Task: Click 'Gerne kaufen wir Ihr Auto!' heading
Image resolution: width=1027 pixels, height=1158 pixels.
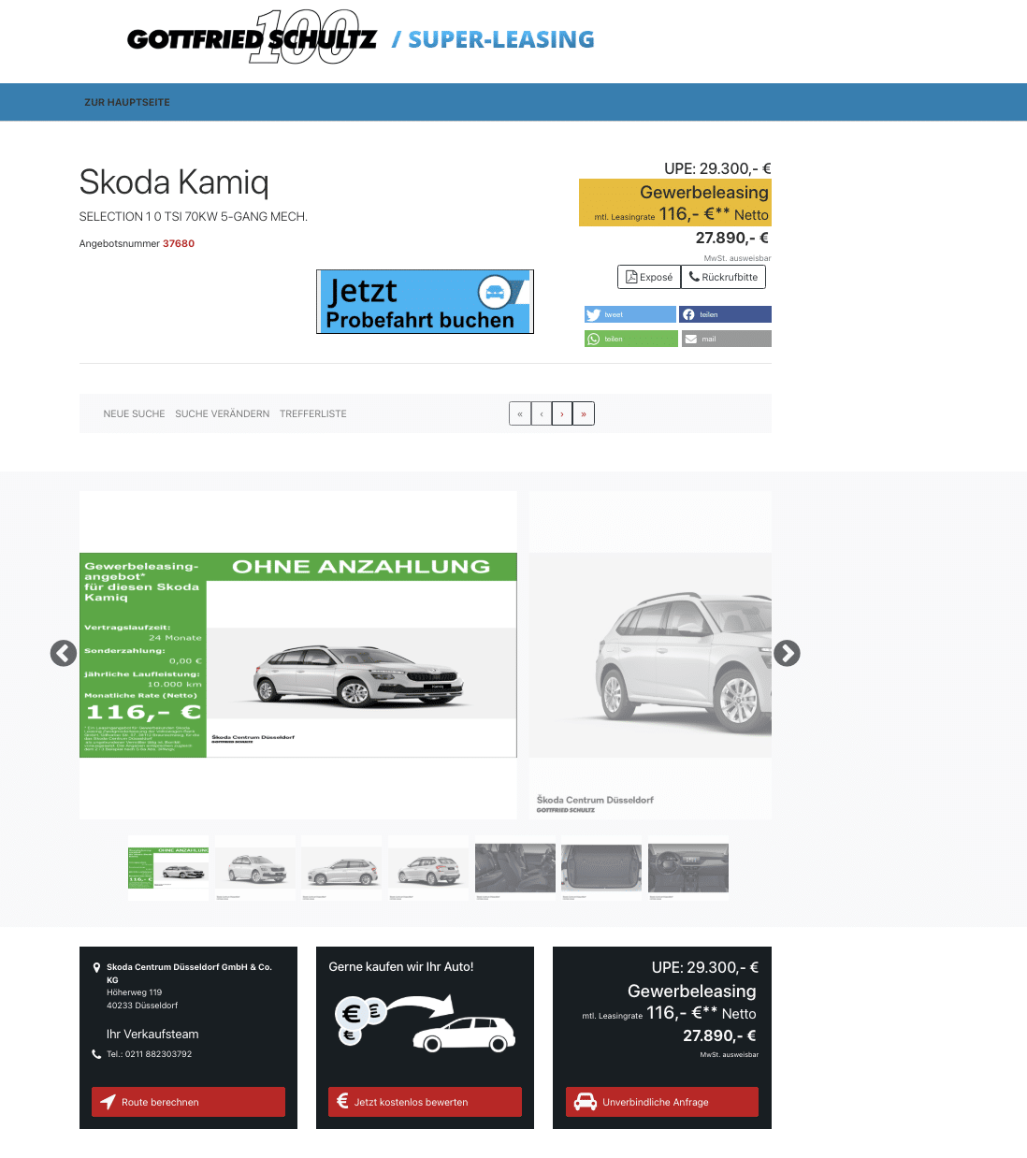Action: click(401, 967)
